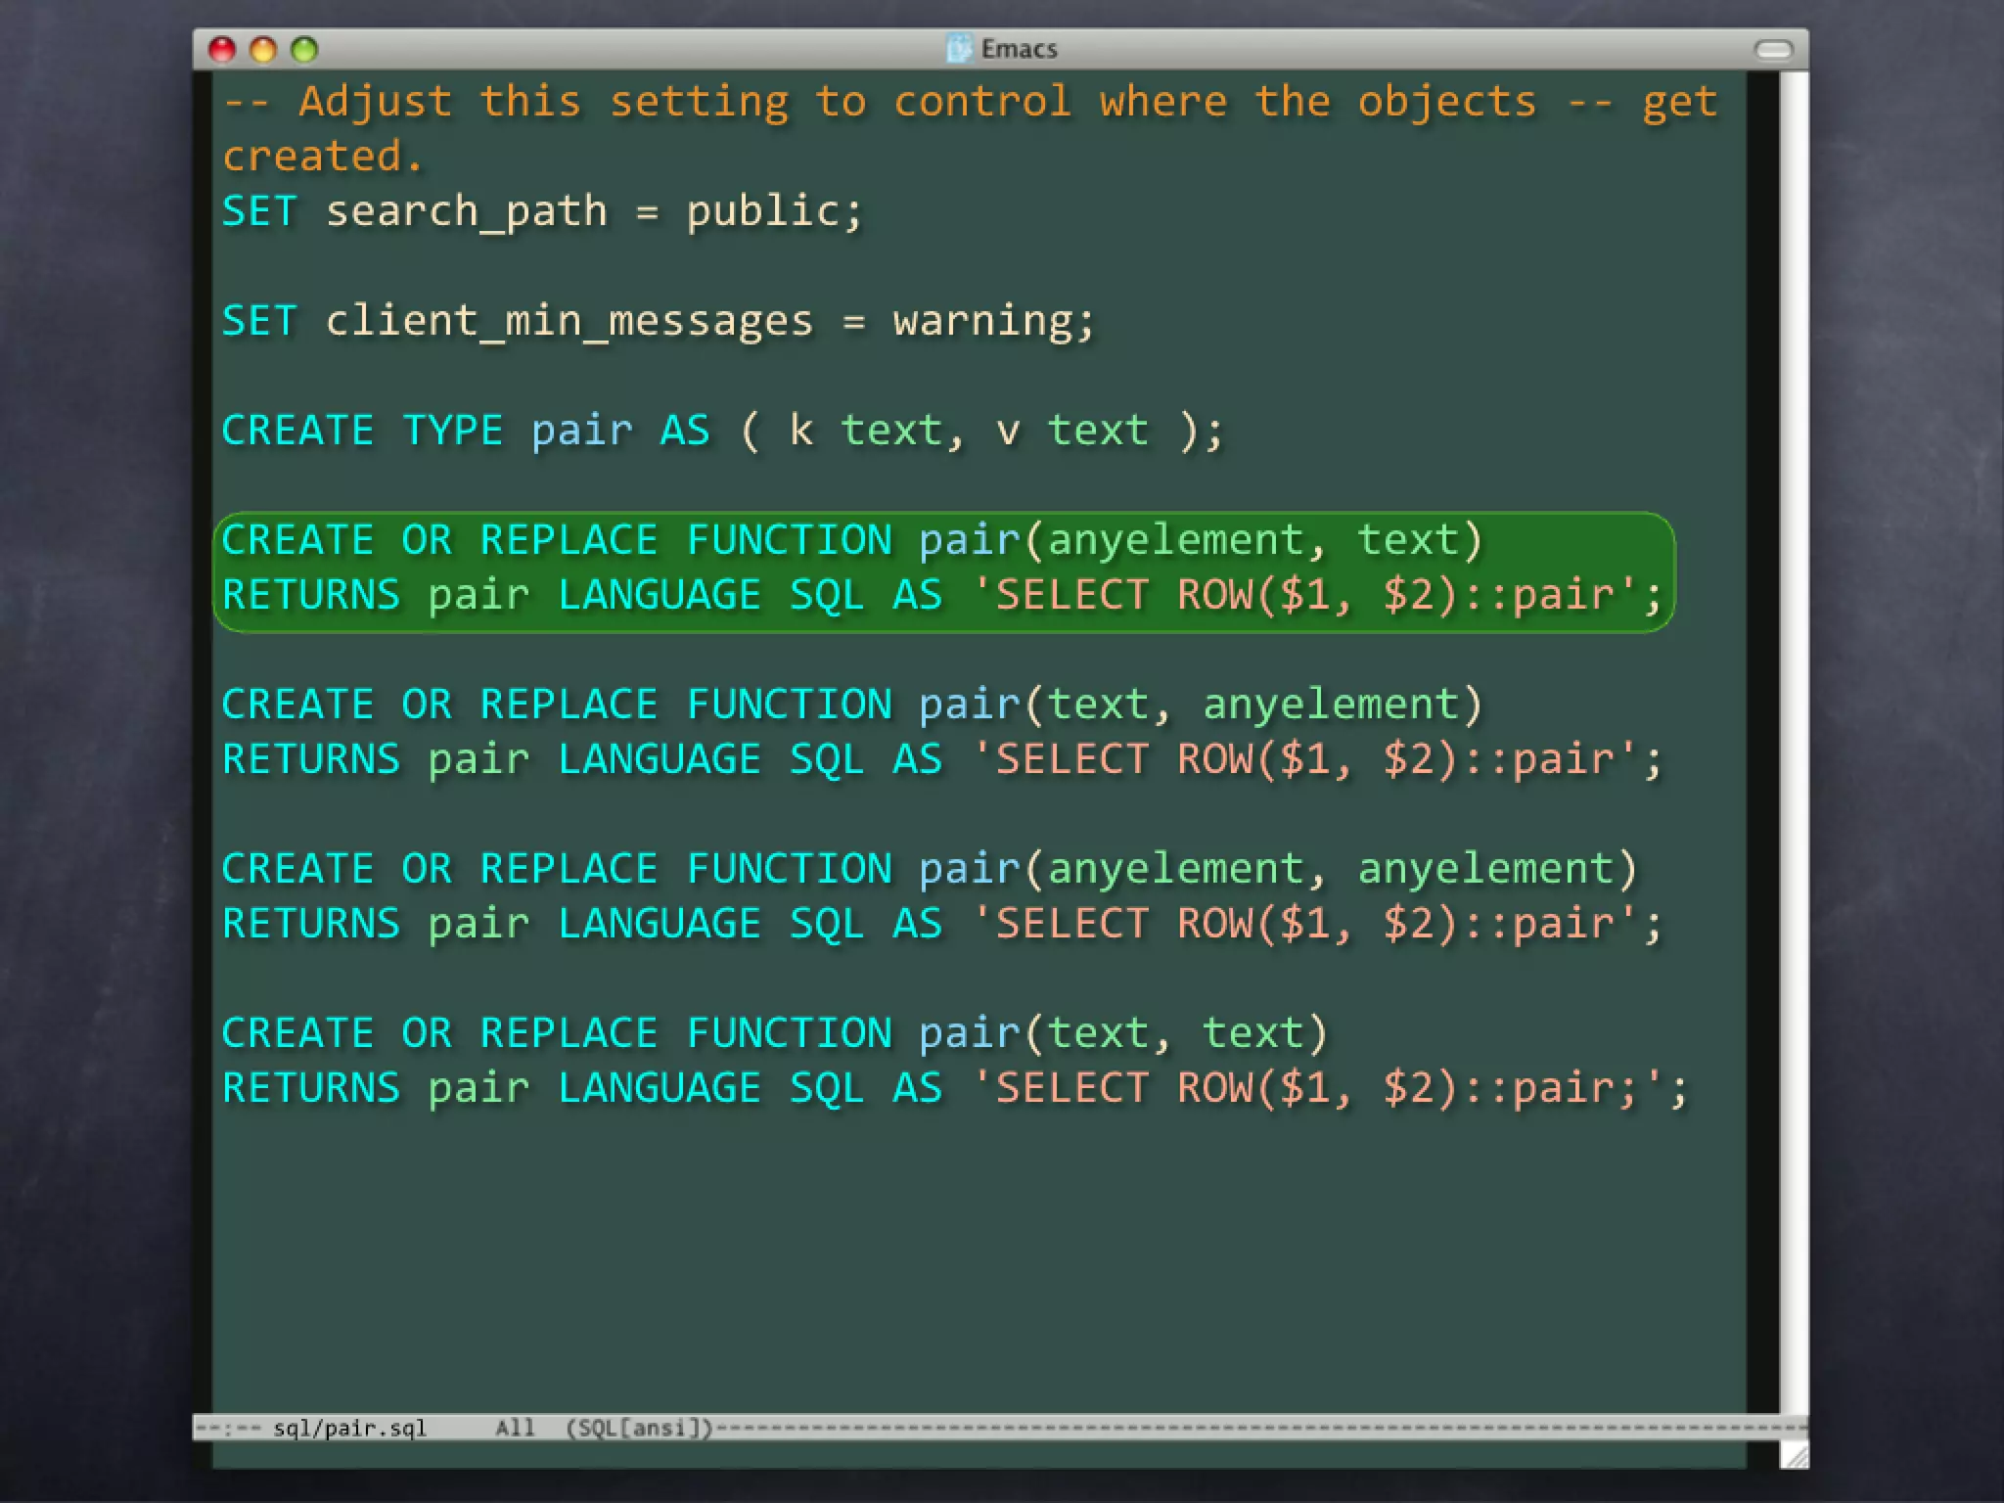Click the value 'warning;'

993,321
